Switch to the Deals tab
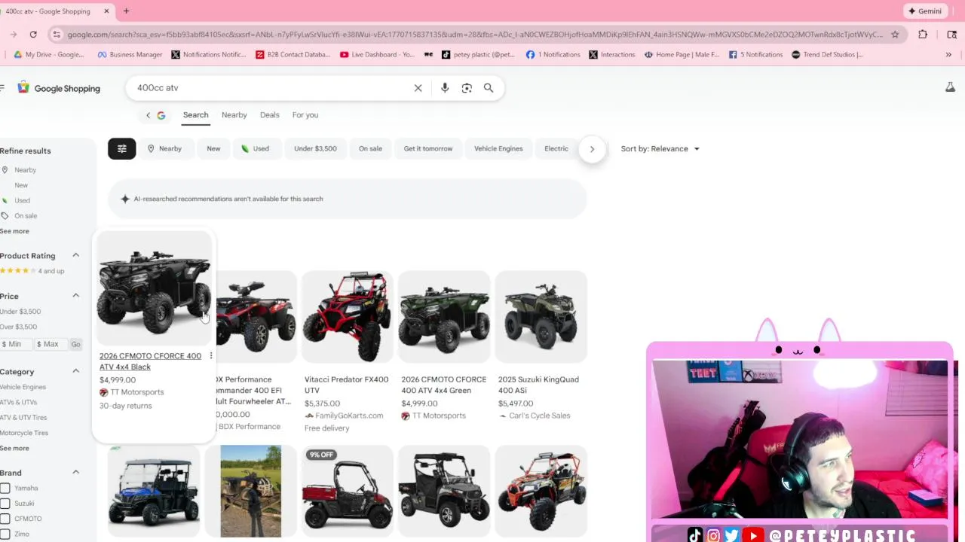The height and width of the screenshot is (542, 965). [269, 115]
